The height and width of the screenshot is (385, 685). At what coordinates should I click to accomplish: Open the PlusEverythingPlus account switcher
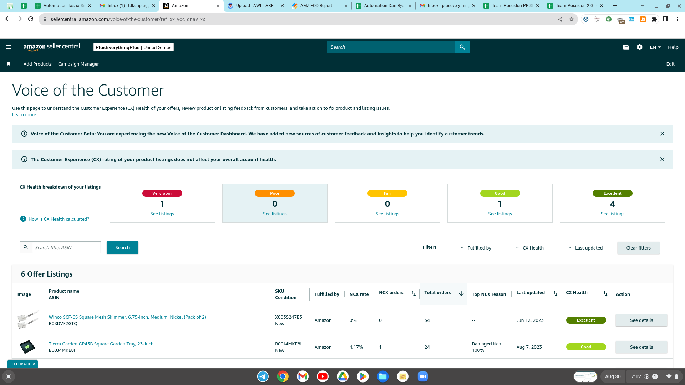[x=133, y=47]
